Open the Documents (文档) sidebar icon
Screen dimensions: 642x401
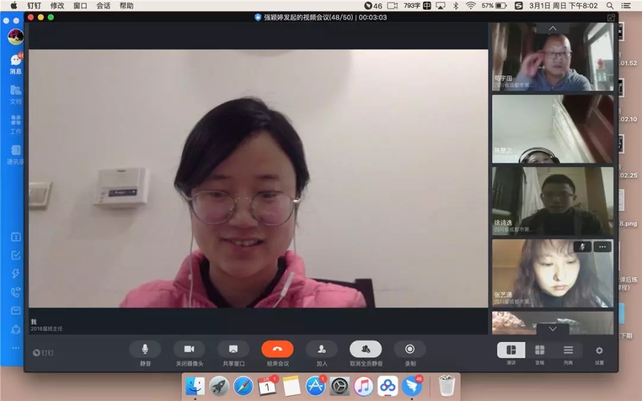[15, 91]
